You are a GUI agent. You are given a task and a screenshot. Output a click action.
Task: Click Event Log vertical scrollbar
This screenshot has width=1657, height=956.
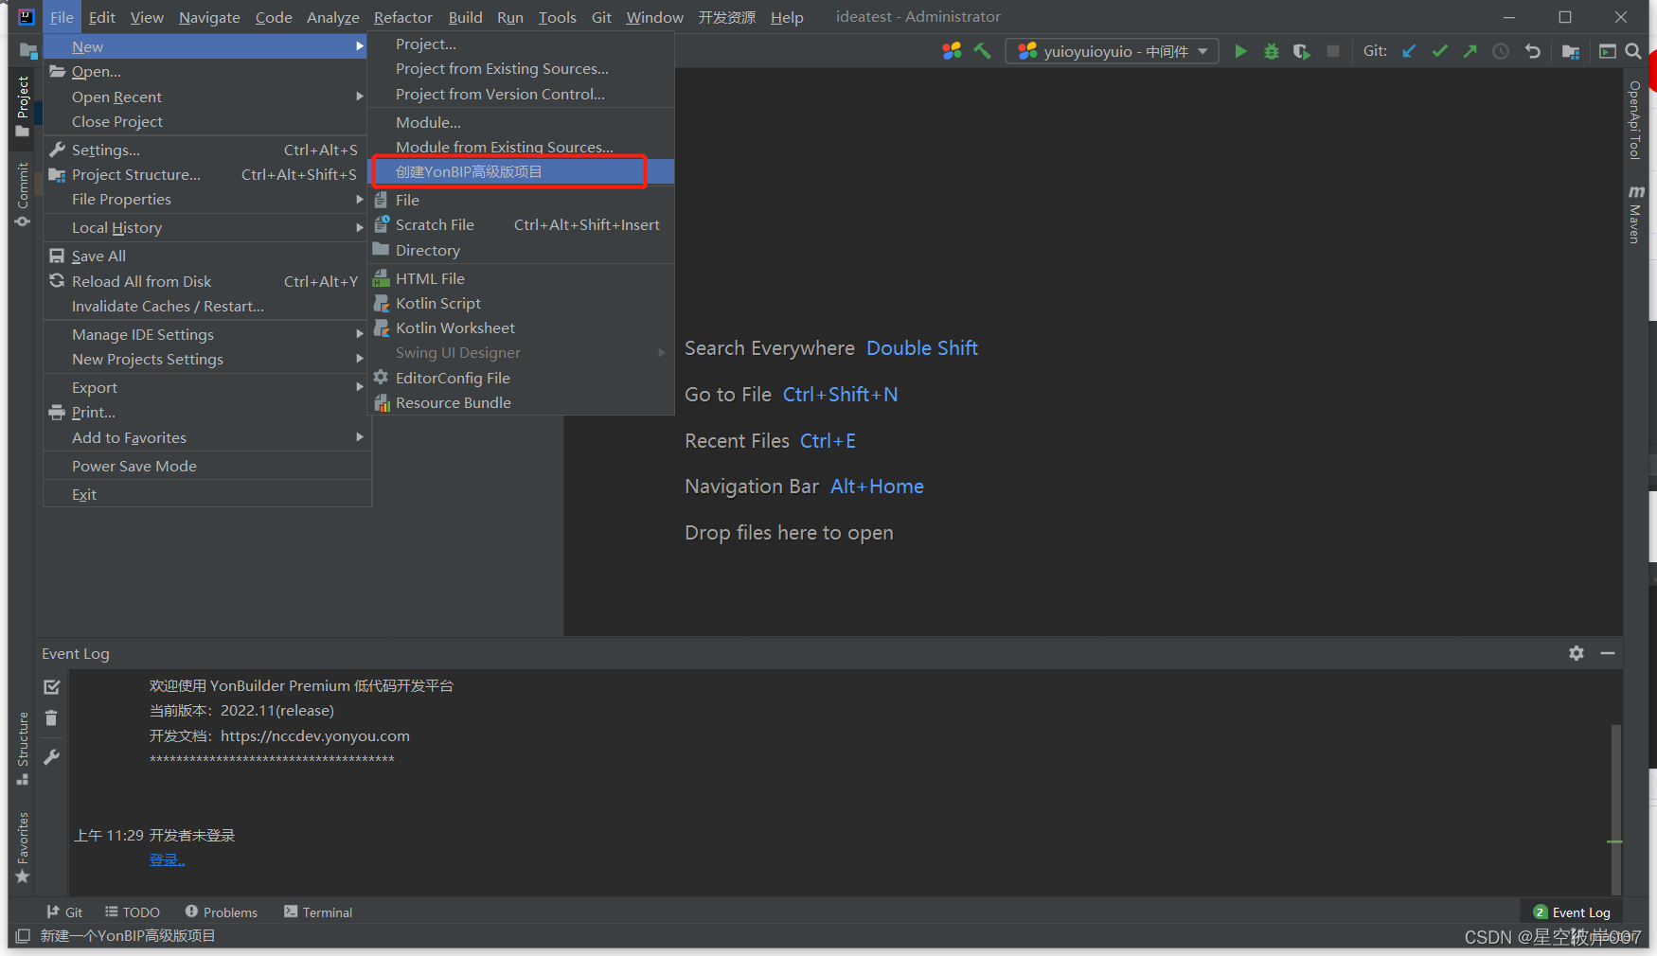click(x=1615, y=809)
